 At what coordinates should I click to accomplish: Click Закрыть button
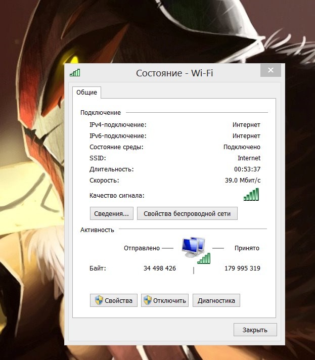(x=255, y=330)
